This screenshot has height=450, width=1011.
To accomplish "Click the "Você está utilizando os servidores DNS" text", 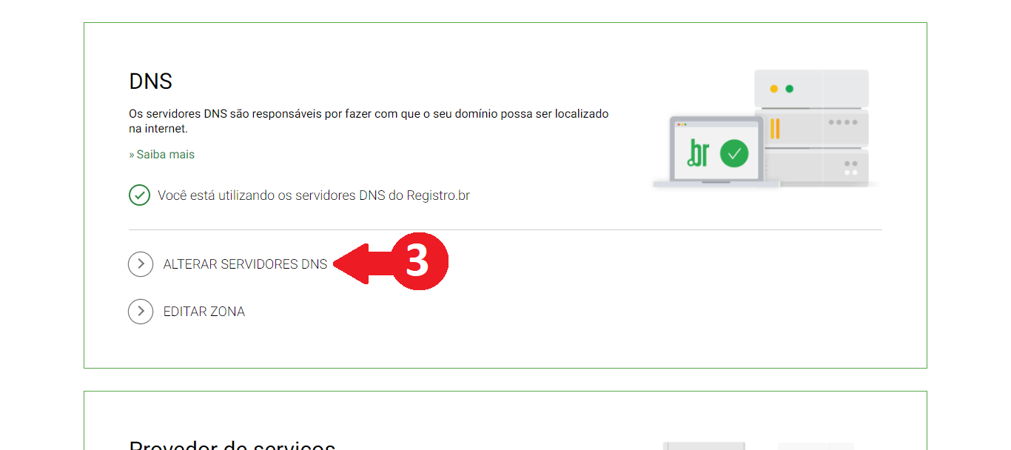I will pos(314,195).
